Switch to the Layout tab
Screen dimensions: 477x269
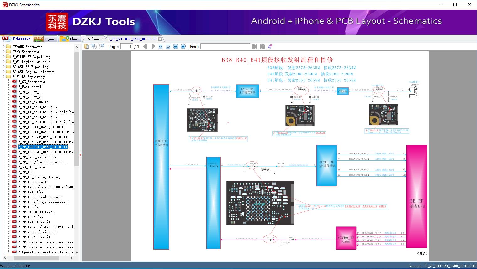[x=45, y=39]
